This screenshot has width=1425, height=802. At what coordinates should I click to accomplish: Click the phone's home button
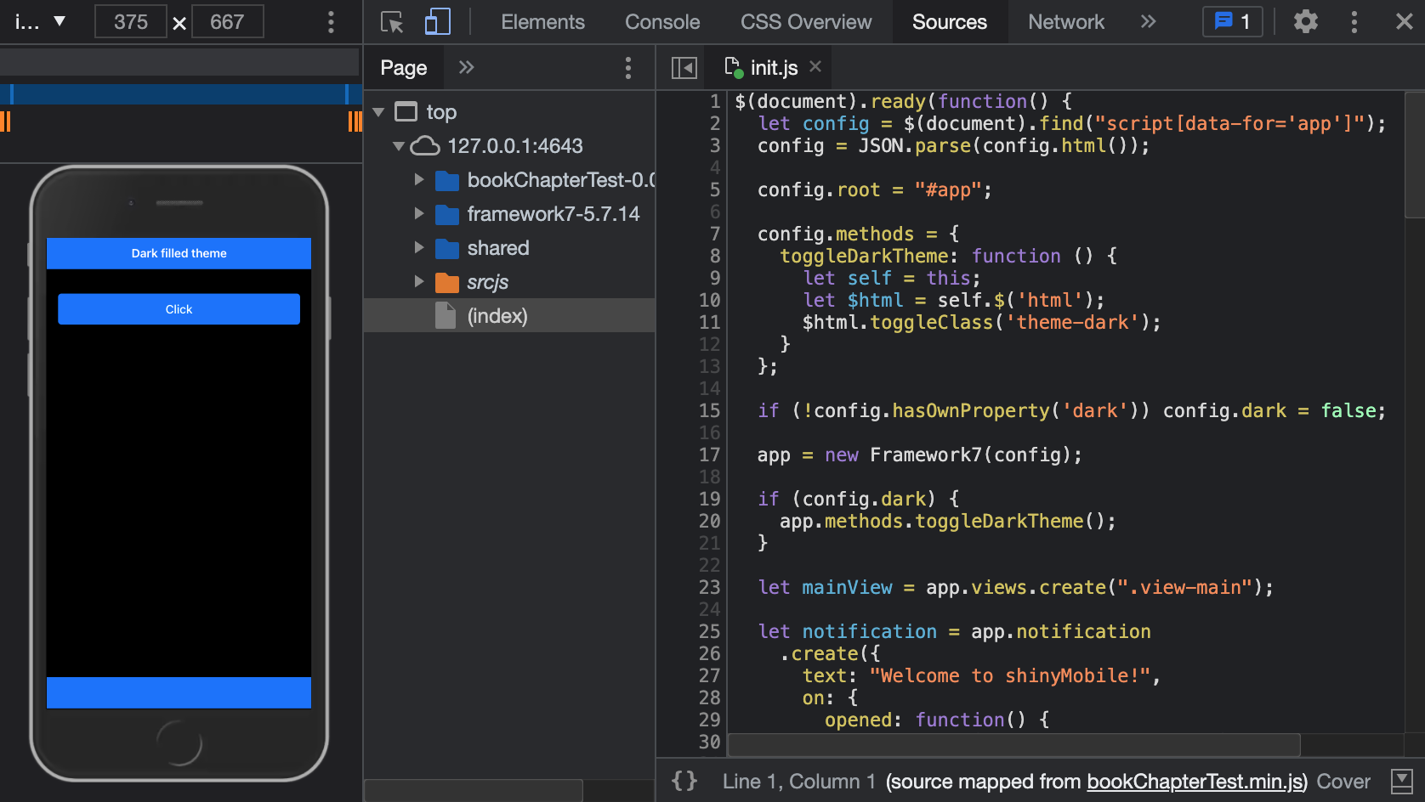pos(179,743)
